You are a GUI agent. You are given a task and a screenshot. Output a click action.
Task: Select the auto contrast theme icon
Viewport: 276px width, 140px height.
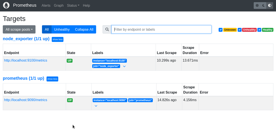[x=270, y=6]
